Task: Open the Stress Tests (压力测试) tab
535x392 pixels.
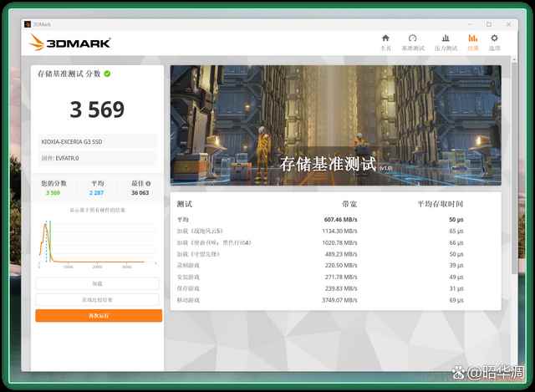Action: 446,43
